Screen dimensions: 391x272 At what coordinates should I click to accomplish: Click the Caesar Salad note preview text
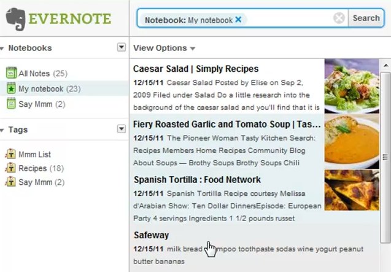tap(226, 95)
